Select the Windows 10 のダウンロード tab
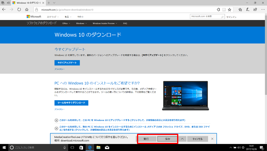The width and height of the screenshot is (267, 151). coord(28,3)
